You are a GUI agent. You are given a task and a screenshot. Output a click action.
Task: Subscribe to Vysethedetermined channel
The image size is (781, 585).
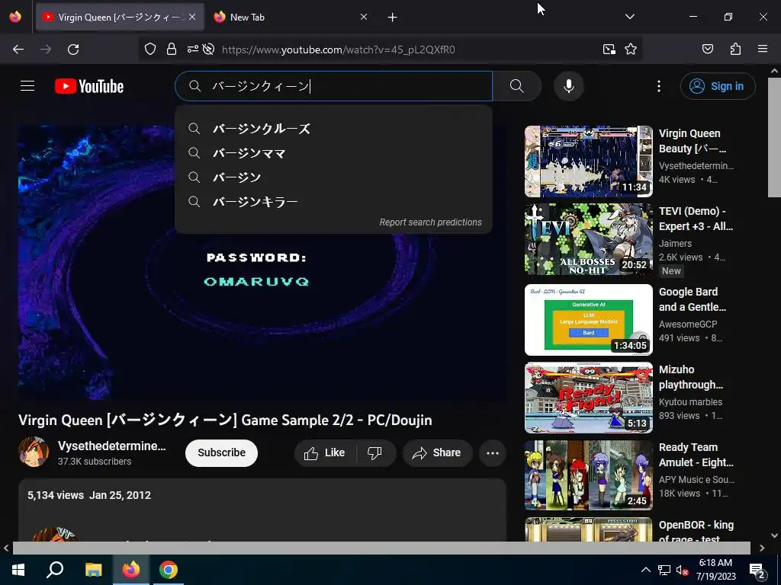pyautogui.click(x=222, y=452)
